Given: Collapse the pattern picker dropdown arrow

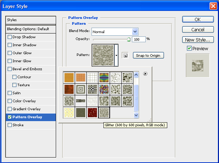Looking at the screenshot, I should [x=116, y=55].
